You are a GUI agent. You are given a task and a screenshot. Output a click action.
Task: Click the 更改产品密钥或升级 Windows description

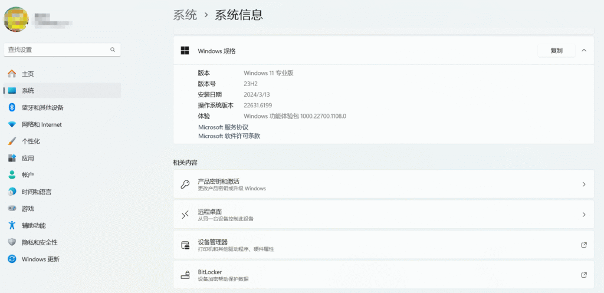(232, 189)
